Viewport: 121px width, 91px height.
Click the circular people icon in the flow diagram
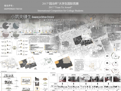pos(14,48)
